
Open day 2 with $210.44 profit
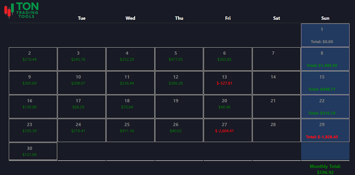(33, 59)
